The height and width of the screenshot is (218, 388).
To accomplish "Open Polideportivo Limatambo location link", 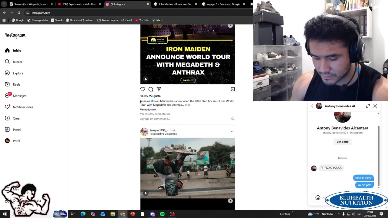I will coord(163,134).
